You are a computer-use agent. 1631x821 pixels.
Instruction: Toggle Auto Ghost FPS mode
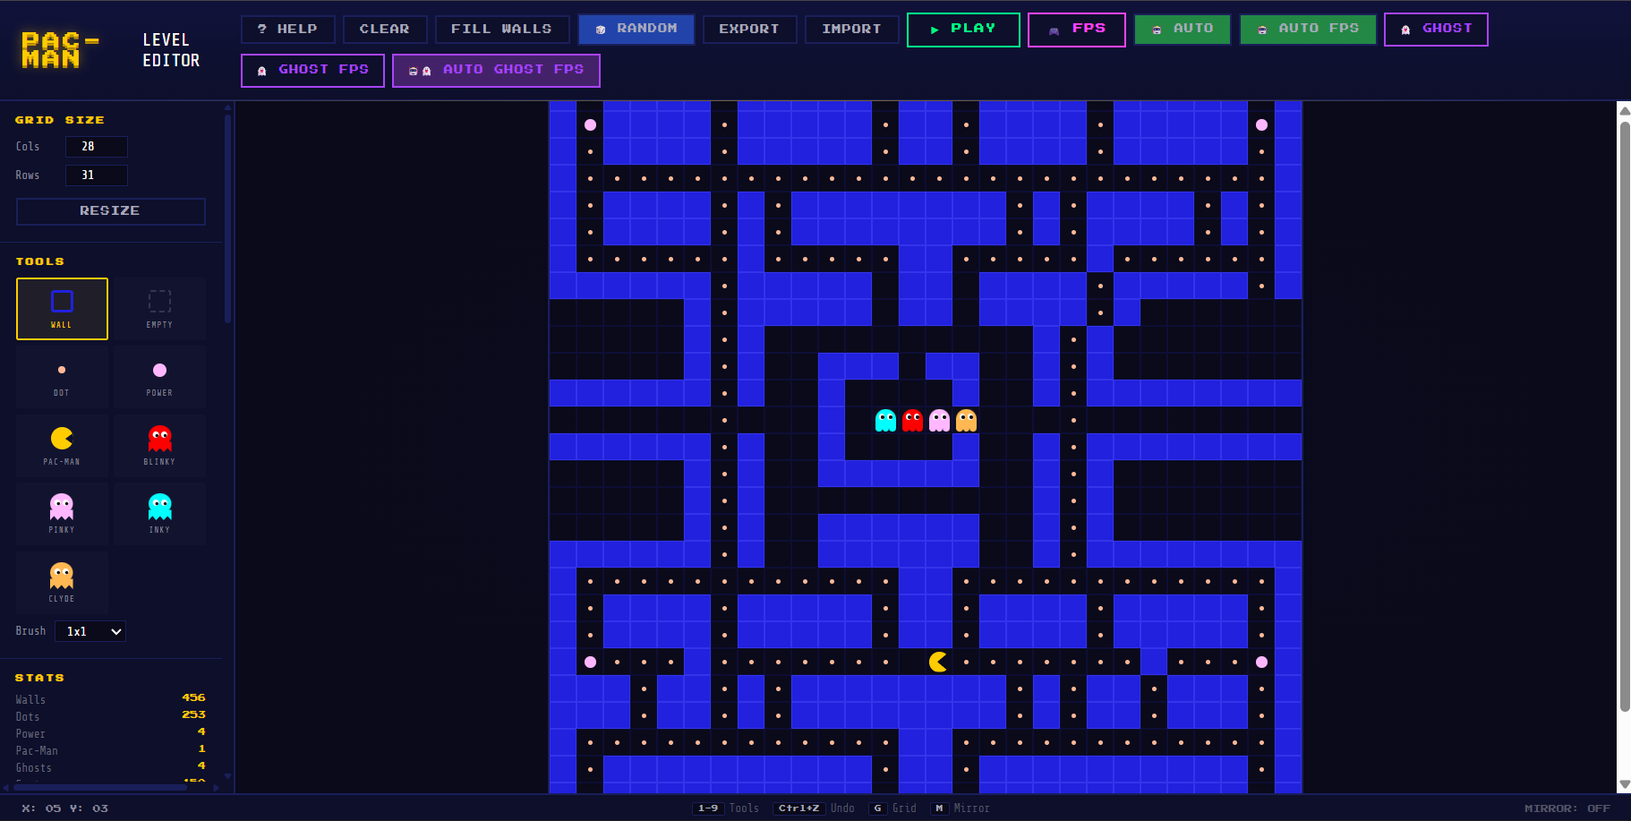click(x=496, y=70)
